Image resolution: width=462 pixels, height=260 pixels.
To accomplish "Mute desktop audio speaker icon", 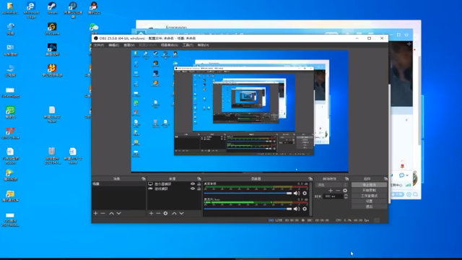I will coord(297,194).
